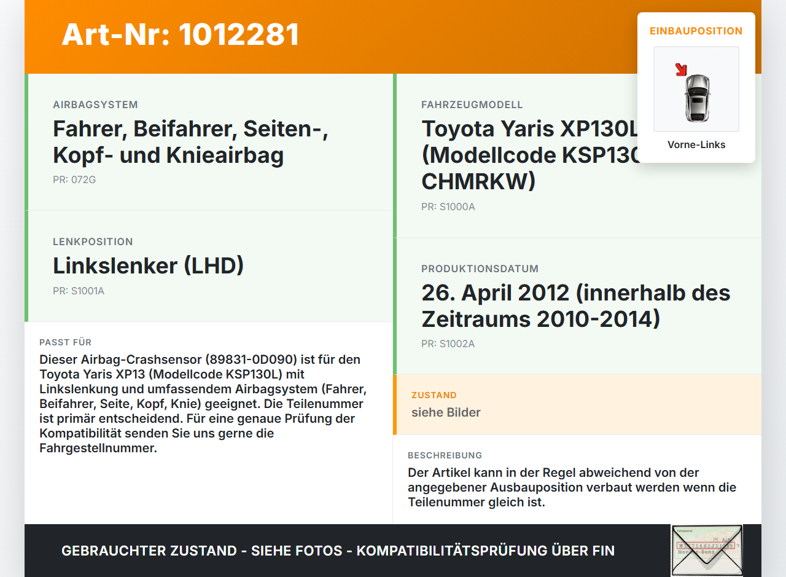Click the "LENKPOSITION" label
The height and width of the screenshot is (577, 786).
[93, 242]
